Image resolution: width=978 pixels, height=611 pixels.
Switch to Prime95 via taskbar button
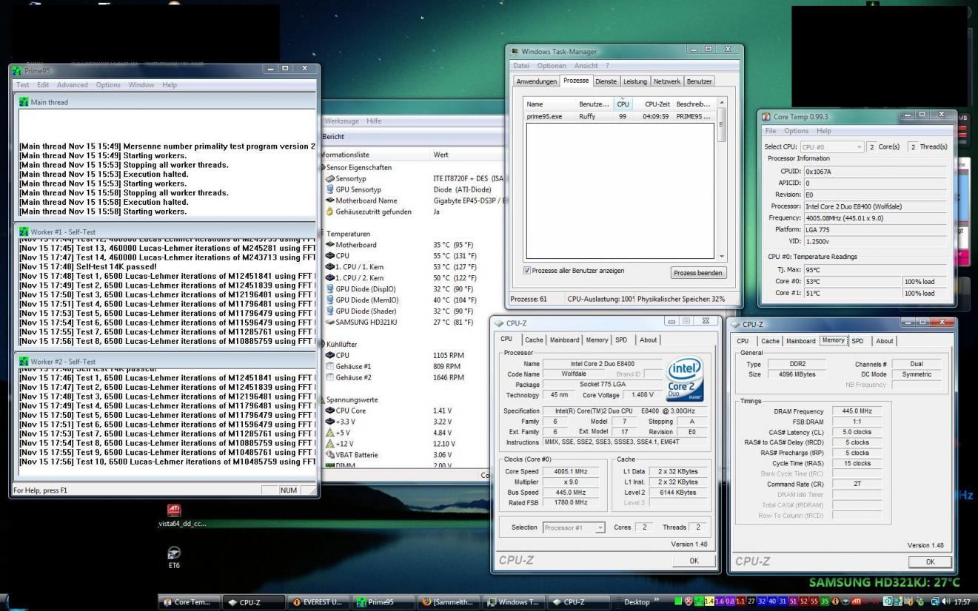(x=381, y=601)
